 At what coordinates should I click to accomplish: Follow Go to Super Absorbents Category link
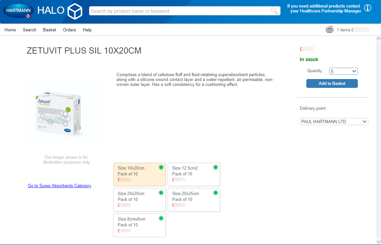pyautogui.click(x=59, y=186)
